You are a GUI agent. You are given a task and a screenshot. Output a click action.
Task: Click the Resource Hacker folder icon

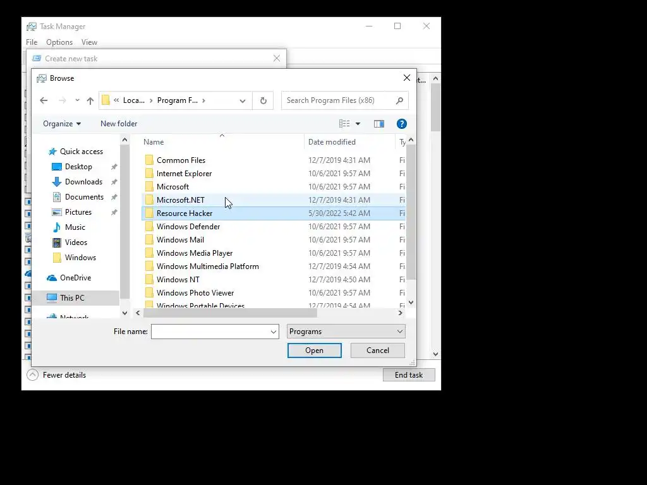point(149,213)
